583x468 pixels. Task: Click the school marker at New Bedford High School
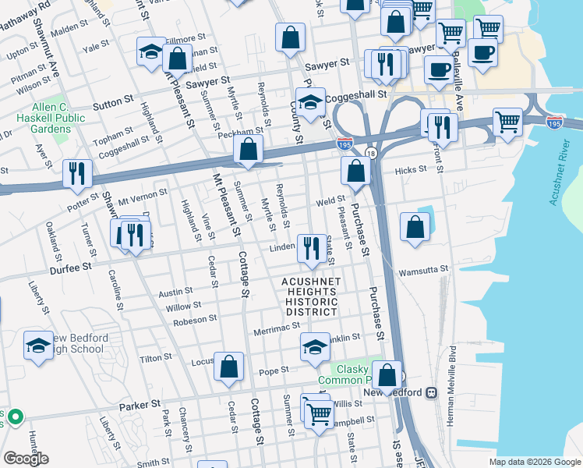(x=39, y=347)
